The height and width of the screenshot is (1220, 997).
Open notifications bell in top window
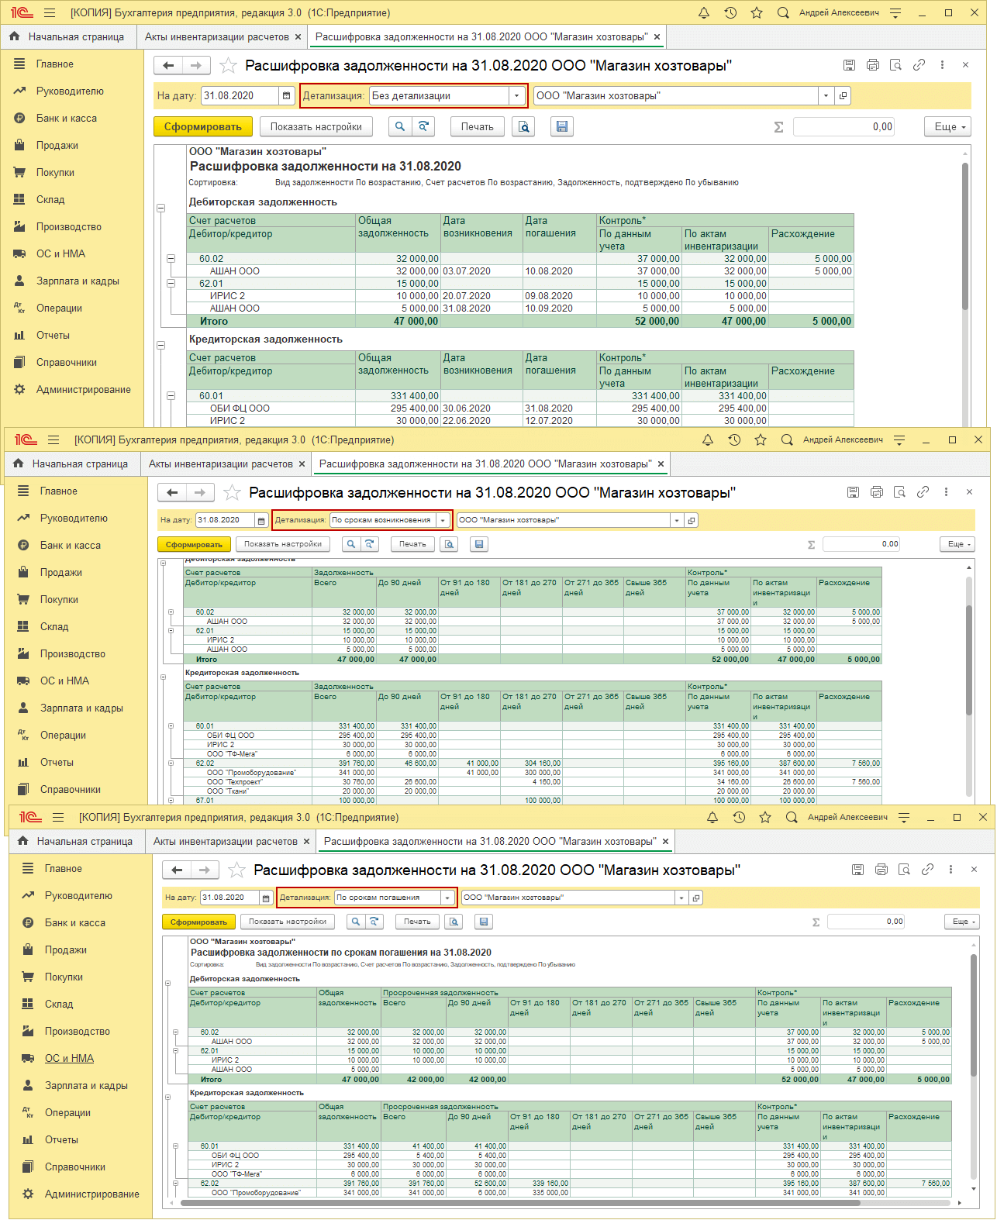pos(704,13)
